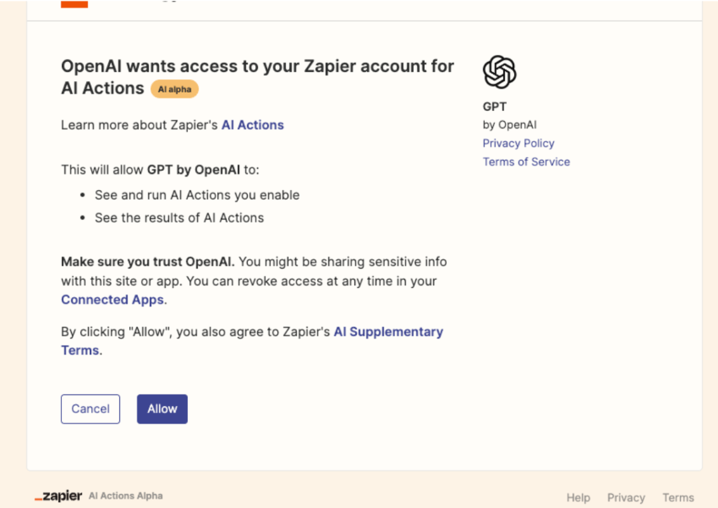Click Allow to grant GPT access
Image resolution: width=718 pixels, height=508 pixels.
click(x=162, y=408)
